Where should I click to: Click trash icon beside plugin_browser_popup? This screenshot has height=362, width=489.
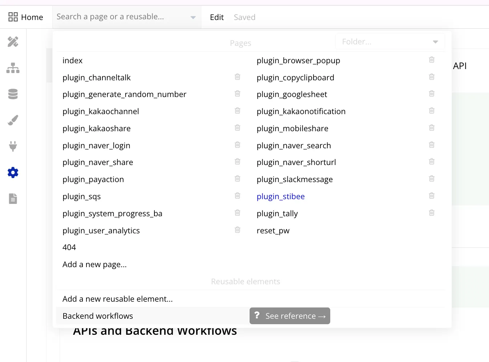432,60
